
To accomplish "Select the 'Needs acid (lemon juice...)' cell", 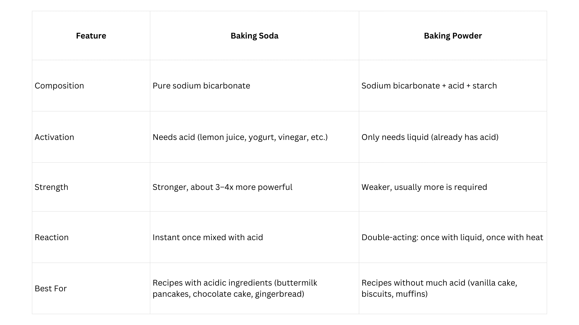I will click(240, 137).
